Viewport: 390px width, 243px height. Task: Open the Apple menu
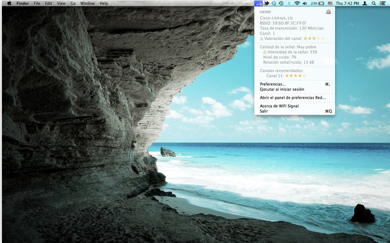click(x=9, y=3)
